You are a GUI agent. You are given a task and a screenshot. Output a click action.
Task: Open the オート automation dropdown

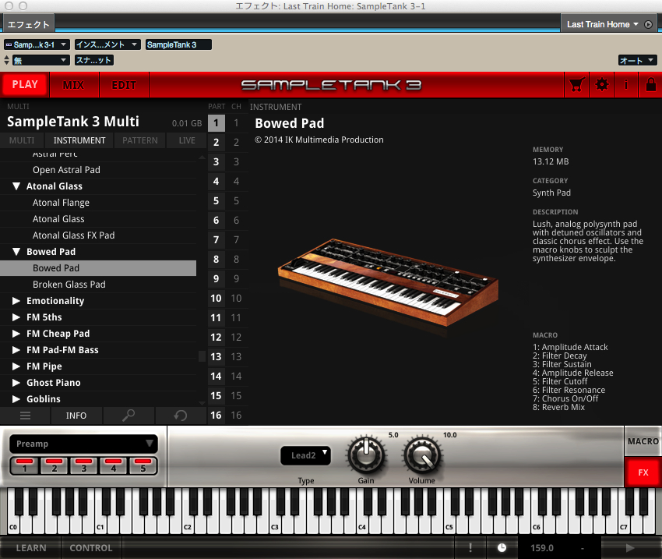(638, 60)
